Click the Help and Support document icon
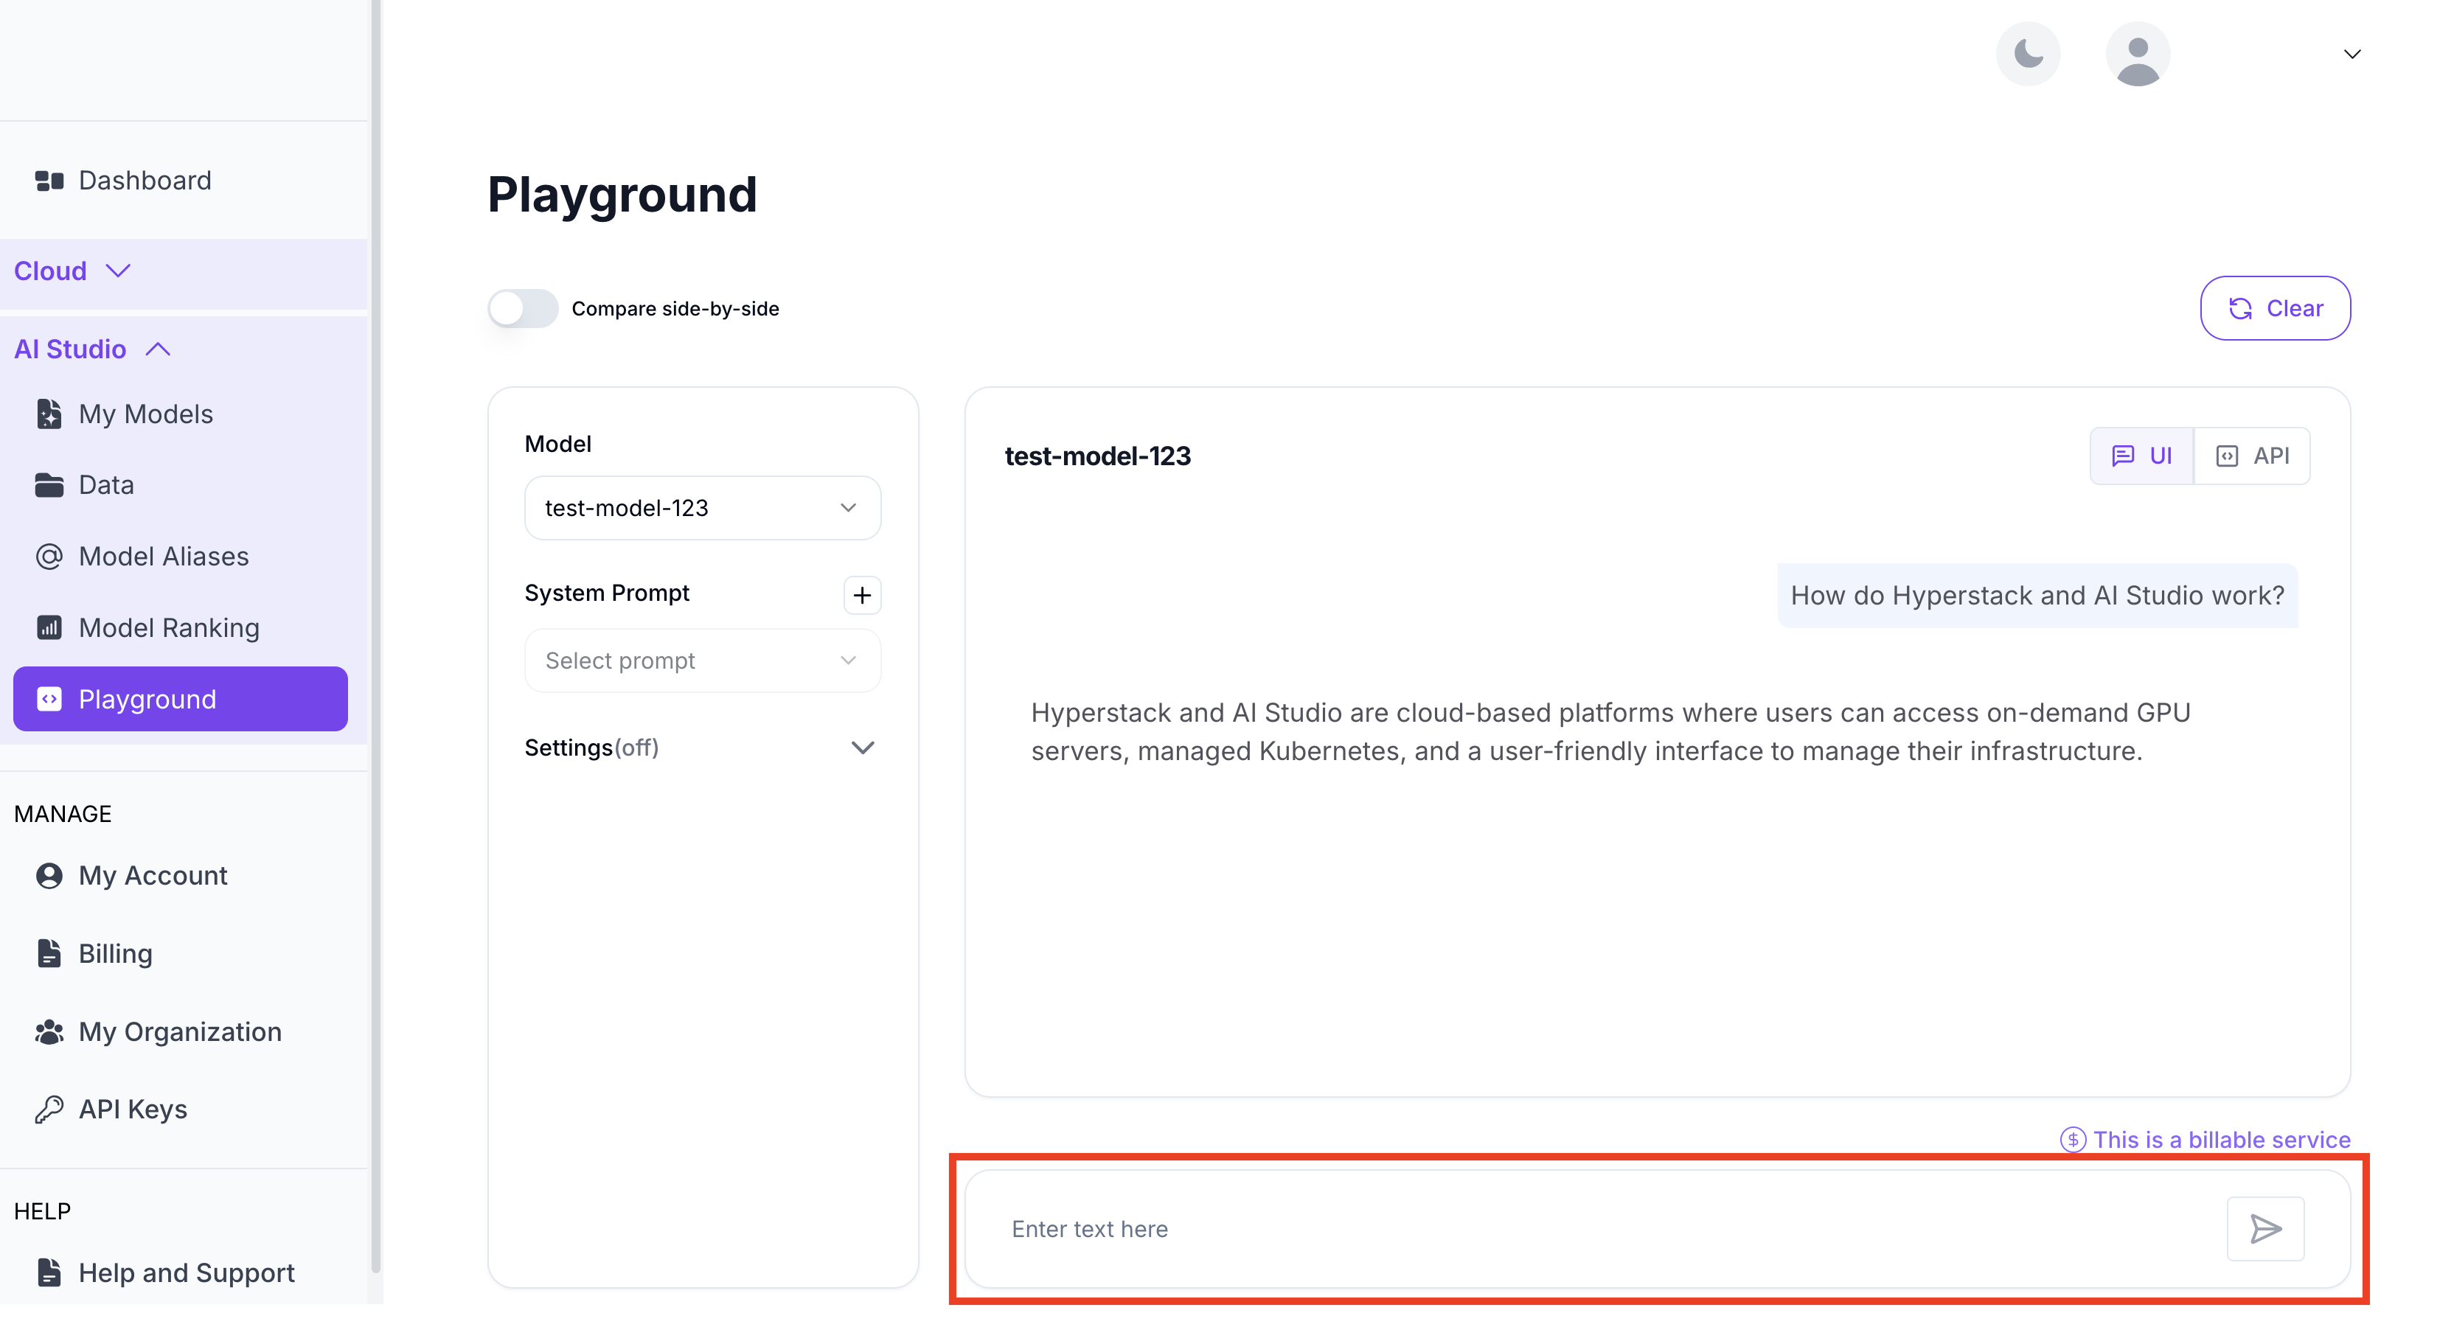The width and height of the screenshot is (2454, 1327). (x=49, y=1272)
